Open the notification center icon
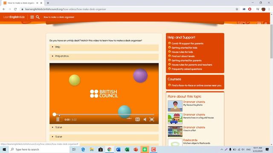 pos(267,149)
